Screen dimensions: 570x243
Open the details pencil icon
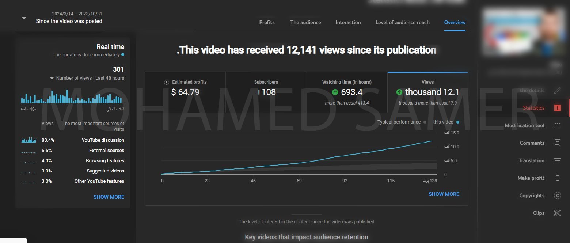[557, 90]
